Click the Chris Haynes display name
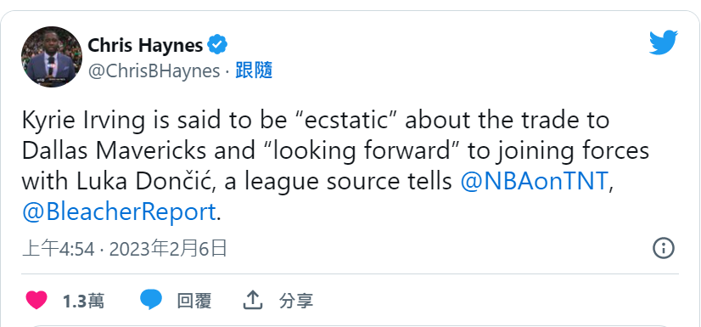Image resolution: width=701 pixels, height=327 pixels. point(145,45)
